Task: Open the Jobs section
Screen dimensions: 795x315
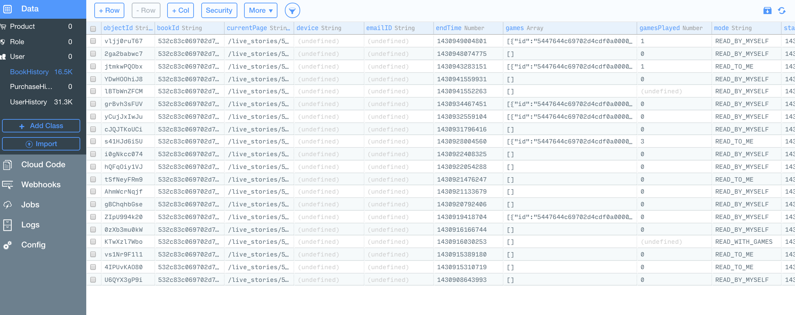Action: tap(43, 205)
